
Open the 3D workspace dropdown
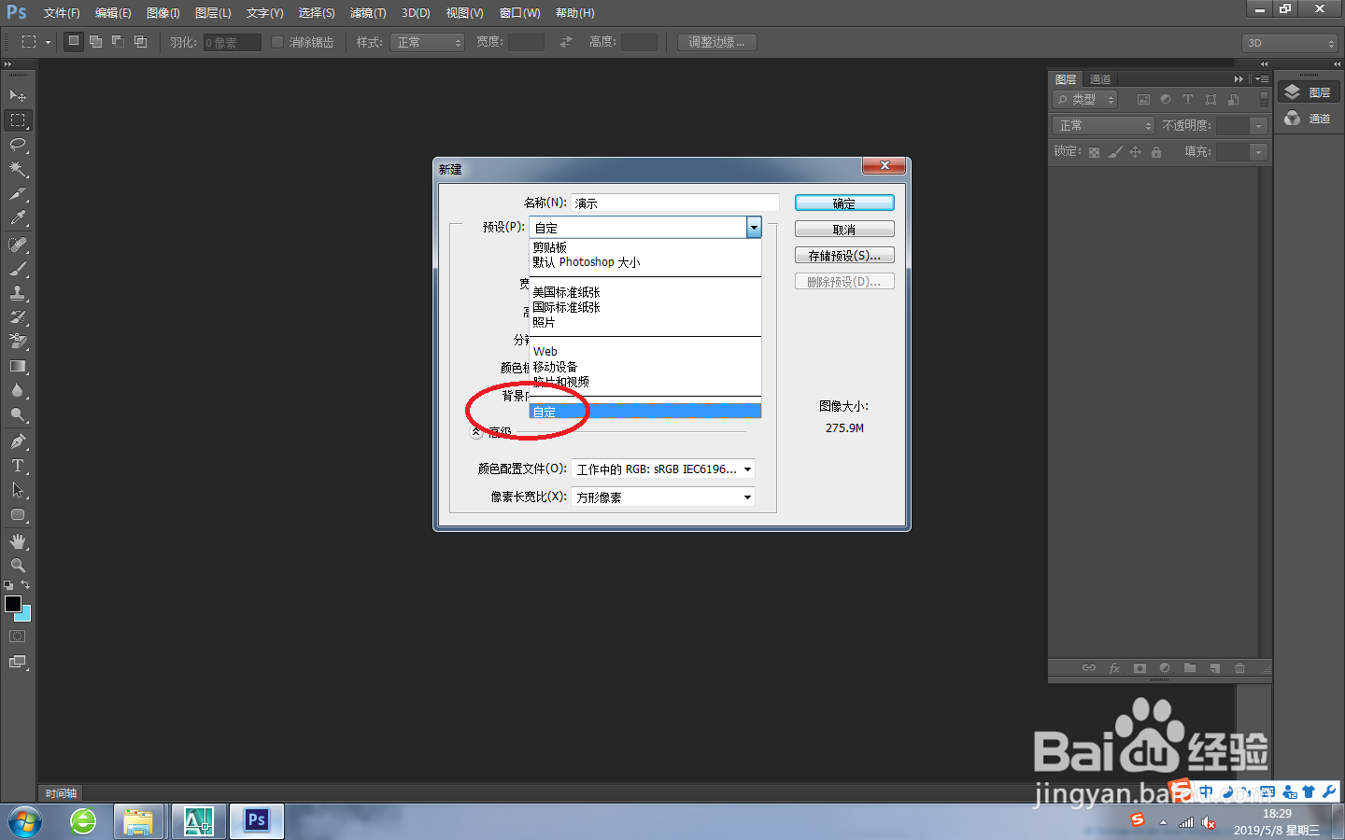(x=1290, y=43)
